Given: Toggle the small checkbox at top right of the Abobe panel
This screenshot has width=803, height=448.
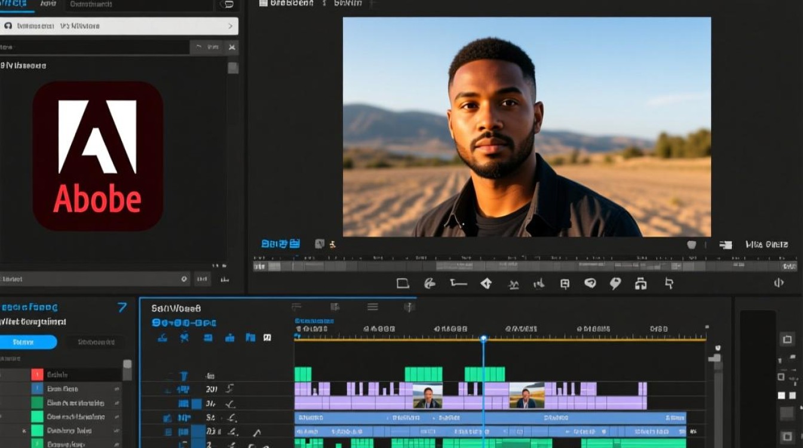Looking at the screenshot, I should click(233, 67).
